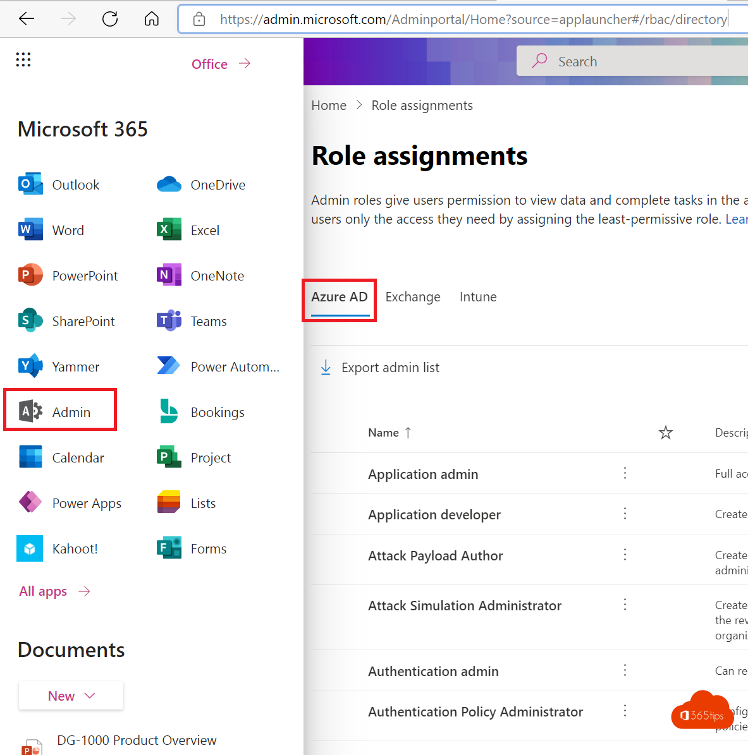Screen dimensions: 748x755
Task: Launch OneDrive app icon
Action: 169,184
